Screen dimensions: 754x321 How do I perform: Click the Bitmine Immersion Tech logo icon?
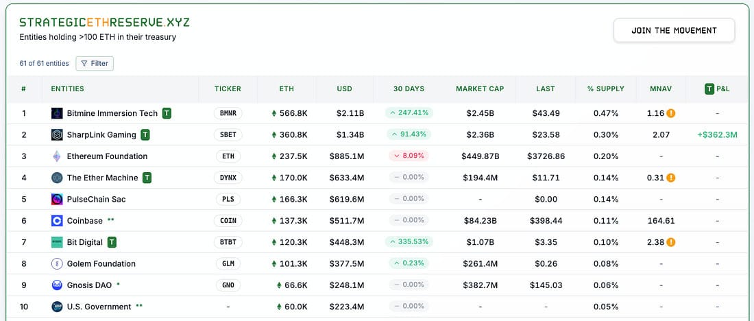click(57, 114)
